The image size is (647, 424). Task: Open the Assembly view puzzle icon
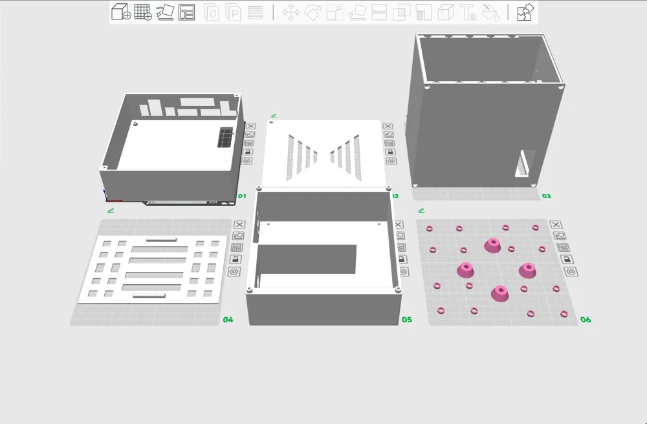[x=525, y=12]
